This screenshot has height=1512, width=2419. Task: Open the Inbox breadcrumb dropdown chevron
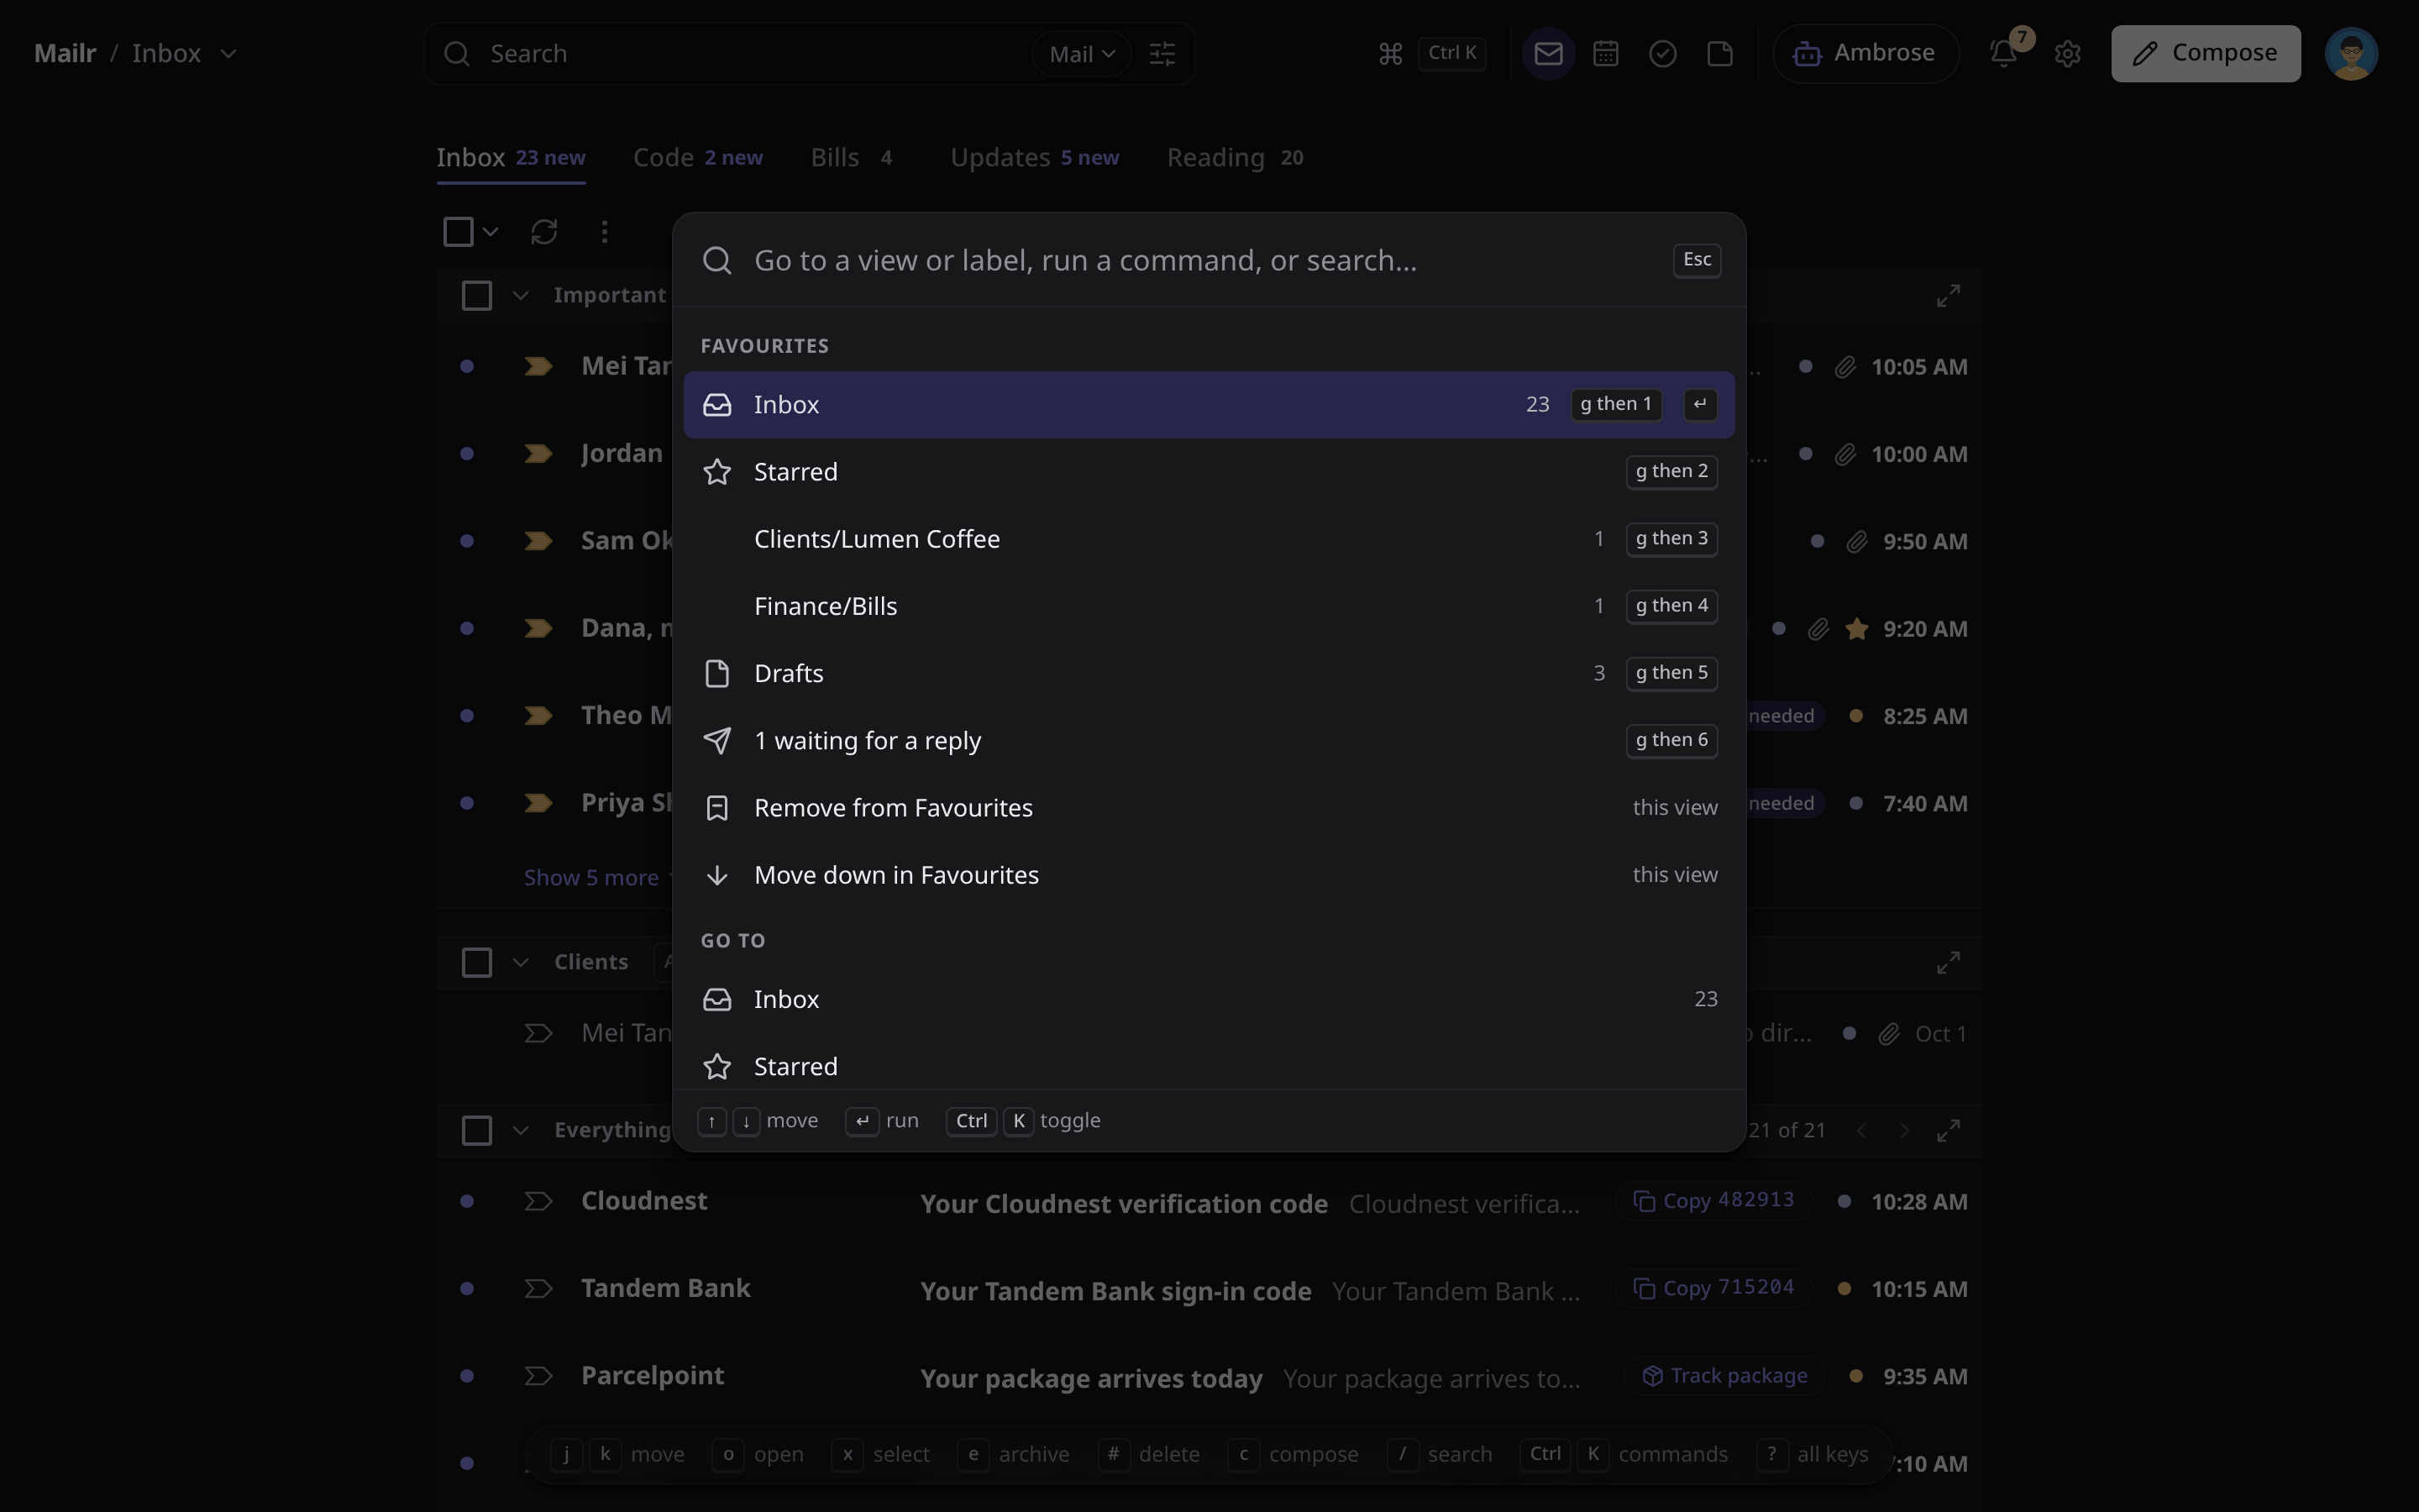228,53
